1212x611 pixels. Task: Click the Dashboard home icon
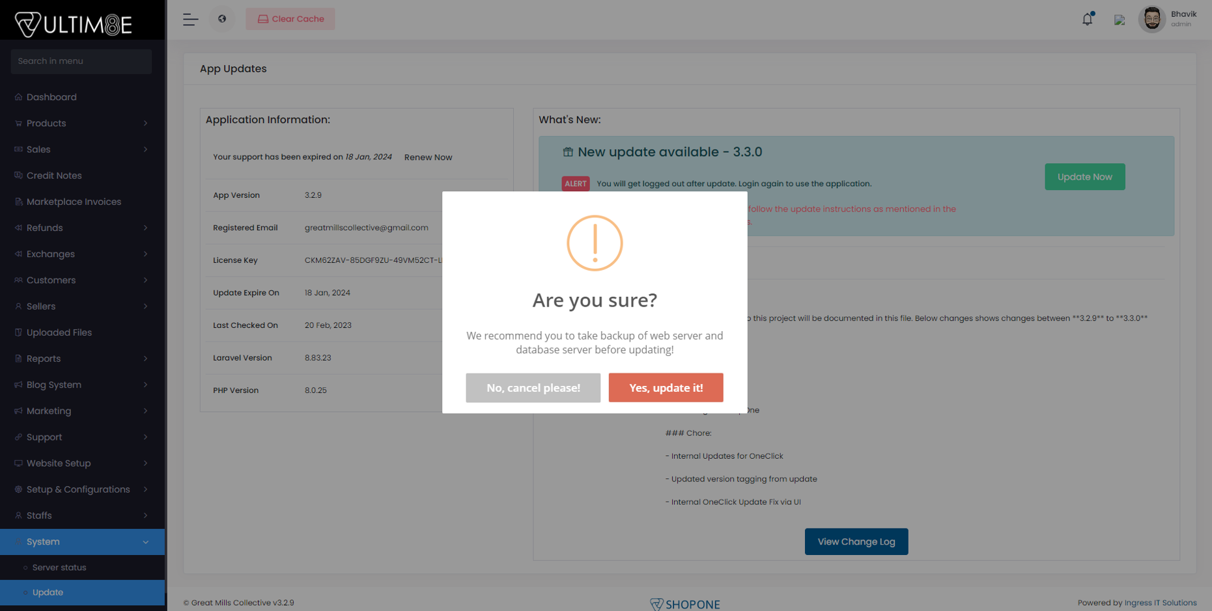(x=18, y=97)
